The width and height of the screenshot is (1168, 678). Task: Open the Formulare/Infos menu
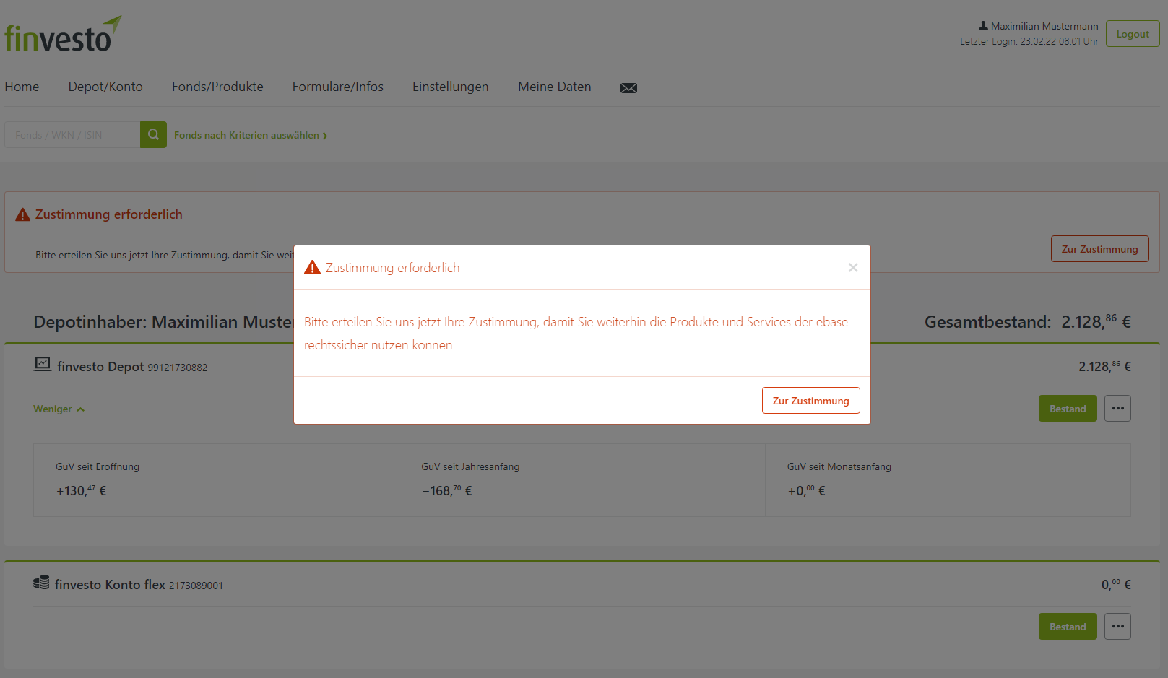(338, 87)
